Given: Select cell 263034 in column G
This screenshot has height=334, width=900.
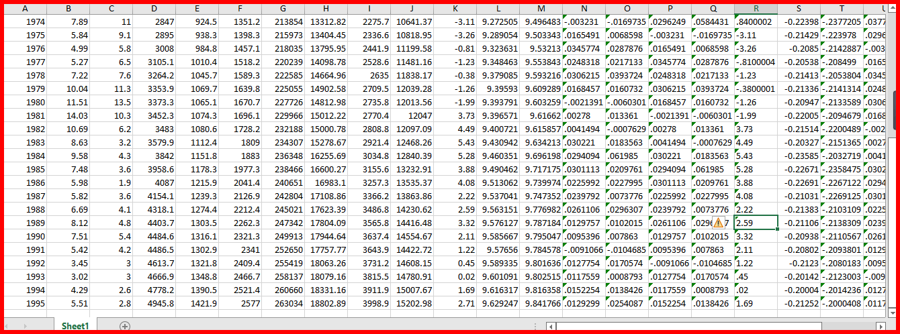Looking at the screenshot, I should point(283,303).
